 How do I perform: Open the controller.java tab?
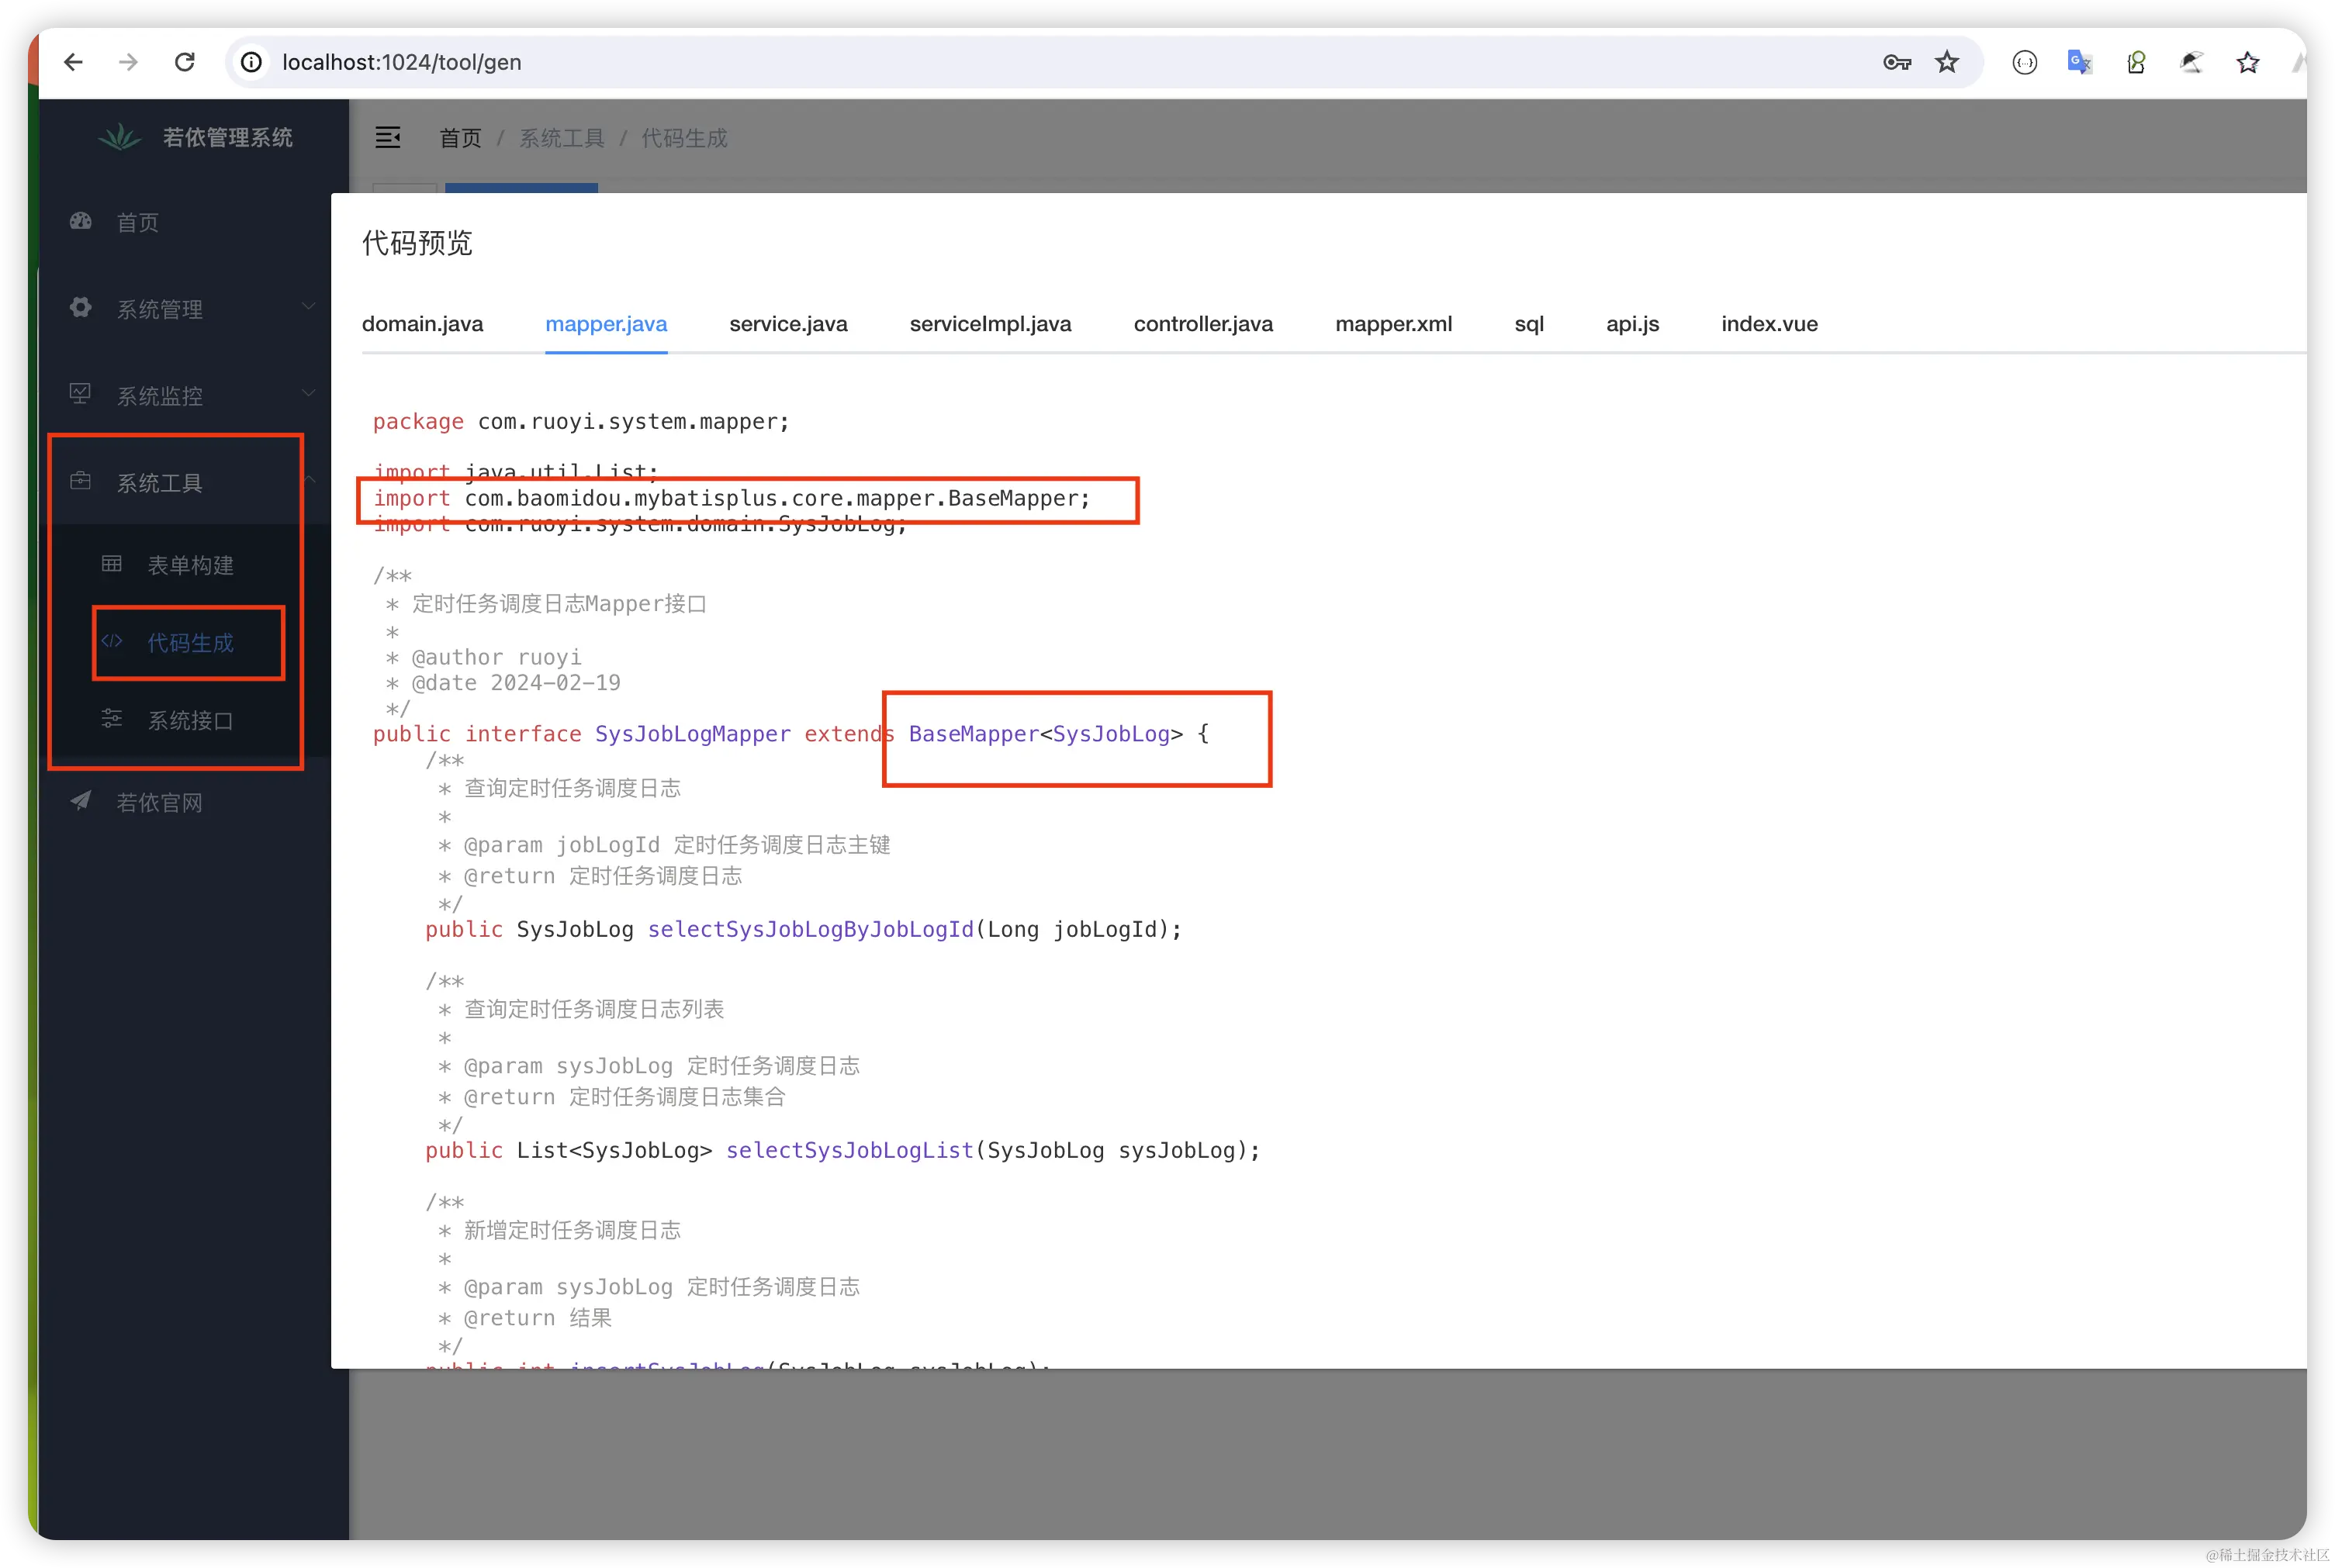click(1202, 324)
